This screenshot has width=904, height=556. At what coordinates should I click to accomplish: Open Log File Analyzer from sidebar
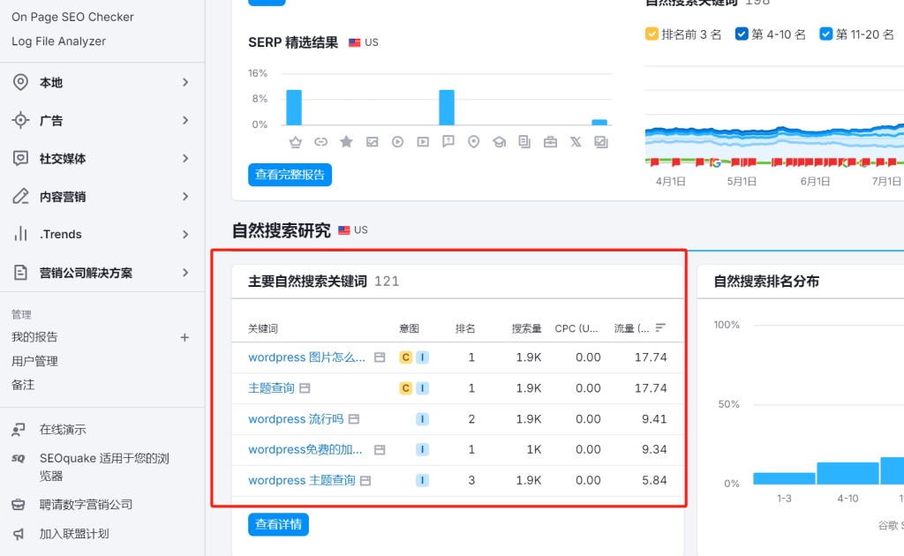58,41
